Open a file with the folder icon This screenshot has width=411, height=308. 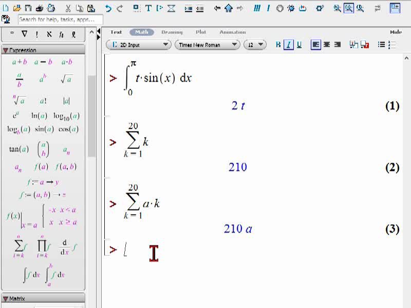pyautogui.click(x=17, y=8)
